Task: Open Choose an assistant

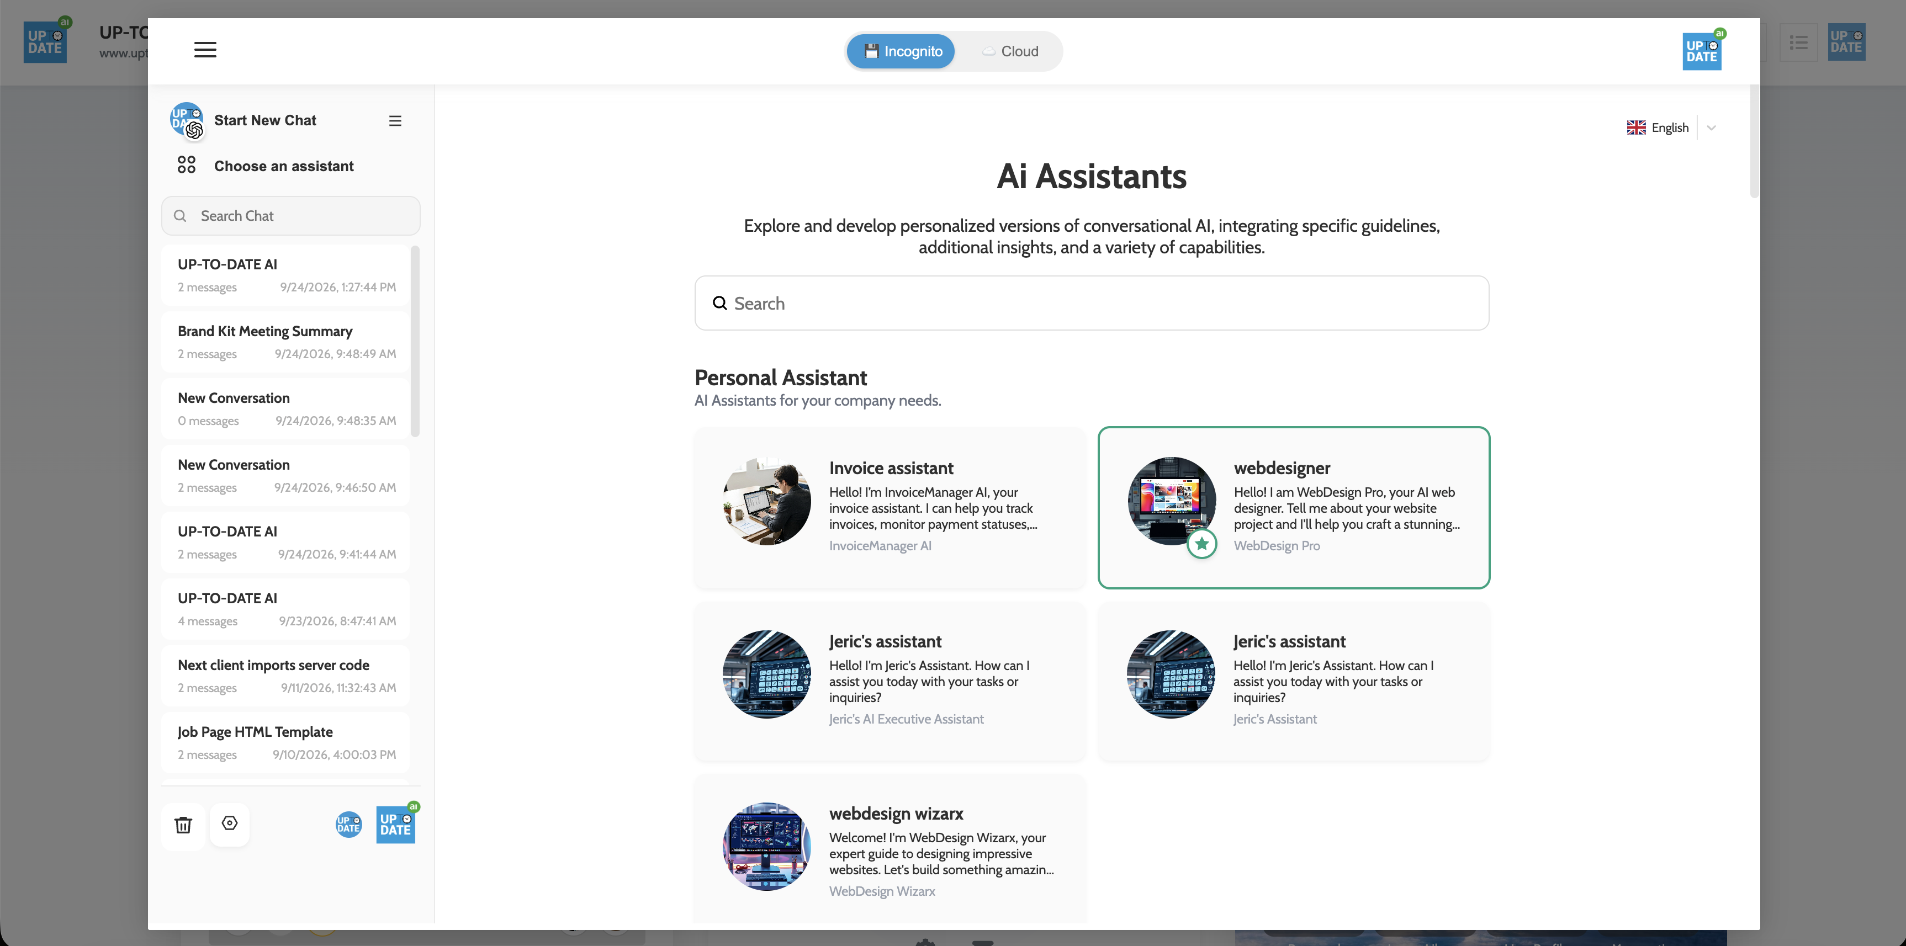Action: [283, 167]
